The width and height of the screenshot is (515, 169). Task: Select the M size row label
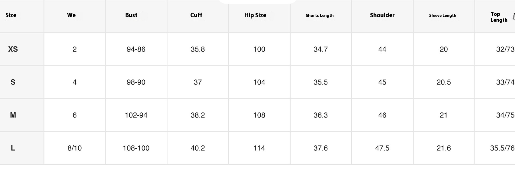[x=13, y=115]
